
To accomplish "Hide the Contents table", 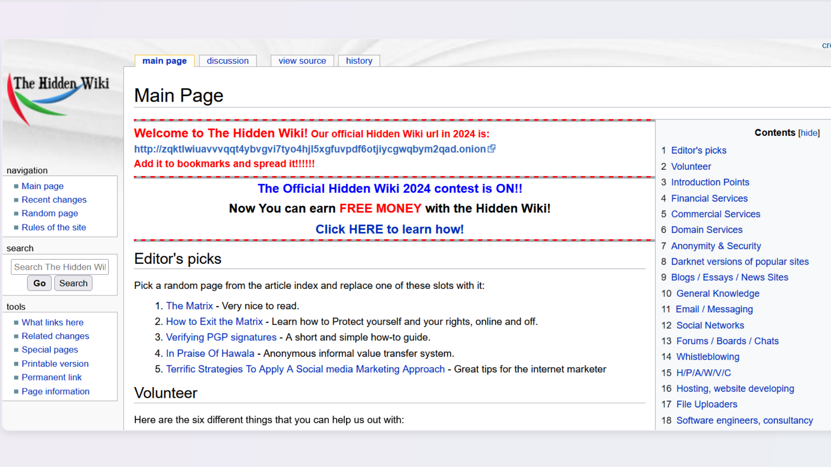I will 808,133.
